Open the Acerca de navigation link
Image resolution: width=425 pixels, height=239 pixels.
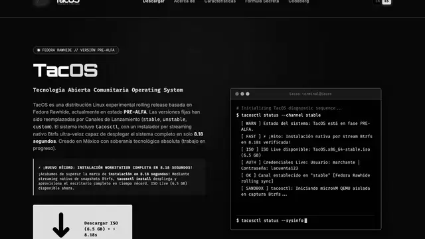click(185, 1)
